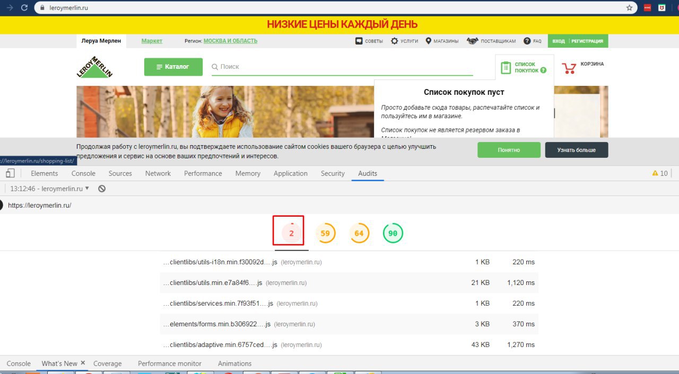Click the clientlibs/utils.min script row
Viewport: 679px width, 374px height.
click(349, 283)
